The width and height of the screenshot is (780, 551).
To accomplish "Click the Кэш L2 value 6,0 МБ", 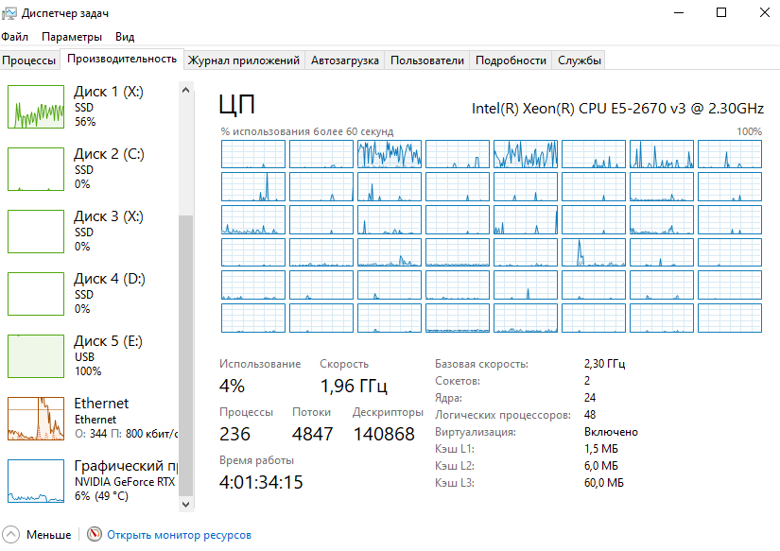I will (x=601, y=466).
